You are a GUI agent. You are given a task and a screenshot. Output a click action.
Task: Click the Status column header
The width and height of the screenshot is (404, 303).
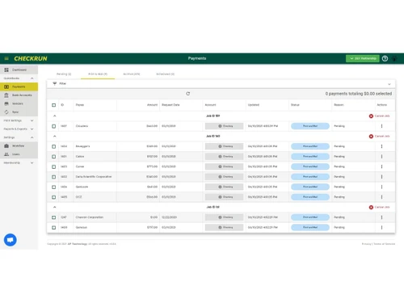point(295,105)
